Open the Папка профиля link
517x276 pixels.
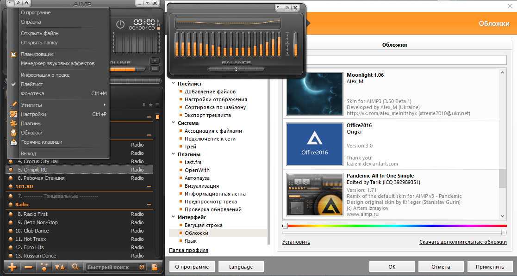point(188,250)
